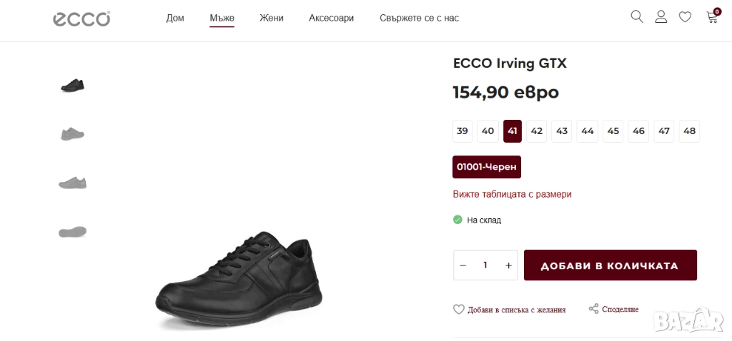Image resolution: width=732 pixels, height=341 pixels.
Task: Click the ECCO logo
Action: tap(81, 19)
